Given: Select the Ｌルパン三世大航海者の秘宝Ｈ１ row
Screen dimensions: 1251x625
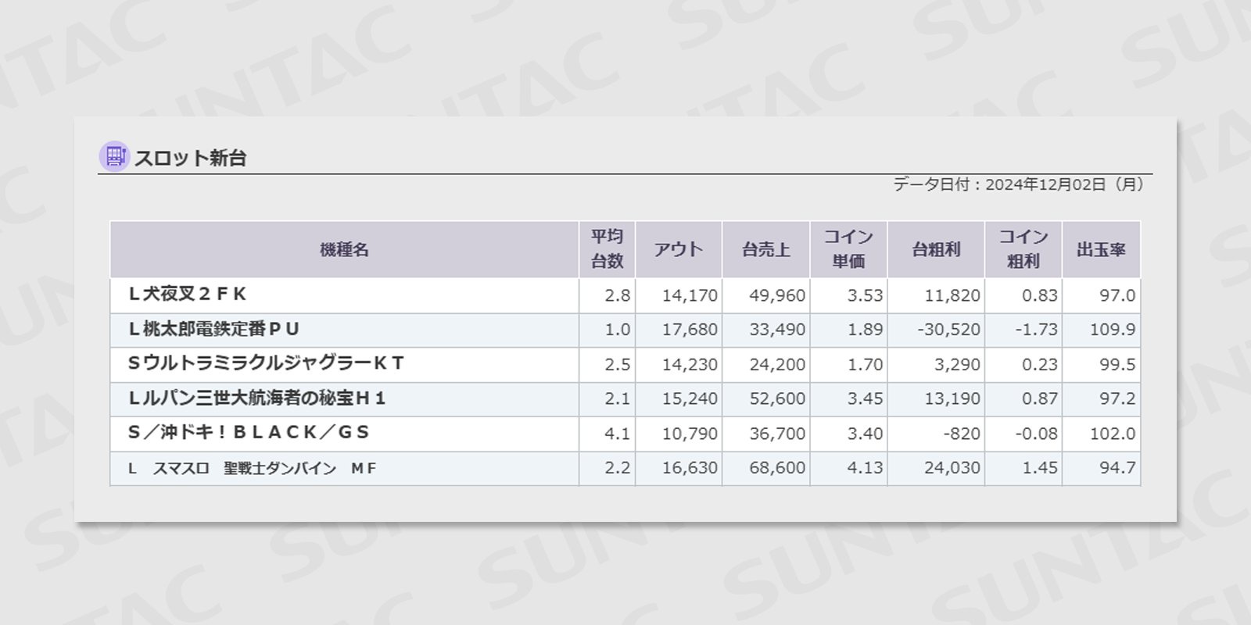Looking at the screenshot, I should pyautogui.click(x=625, y=398).
